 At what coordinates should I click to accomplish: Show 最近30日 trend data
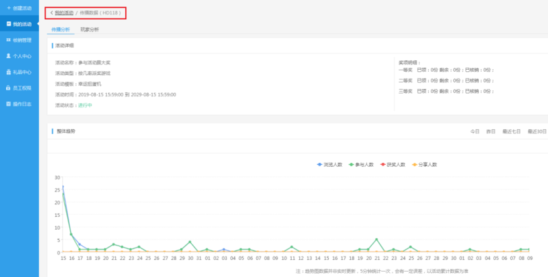(537, 131)
